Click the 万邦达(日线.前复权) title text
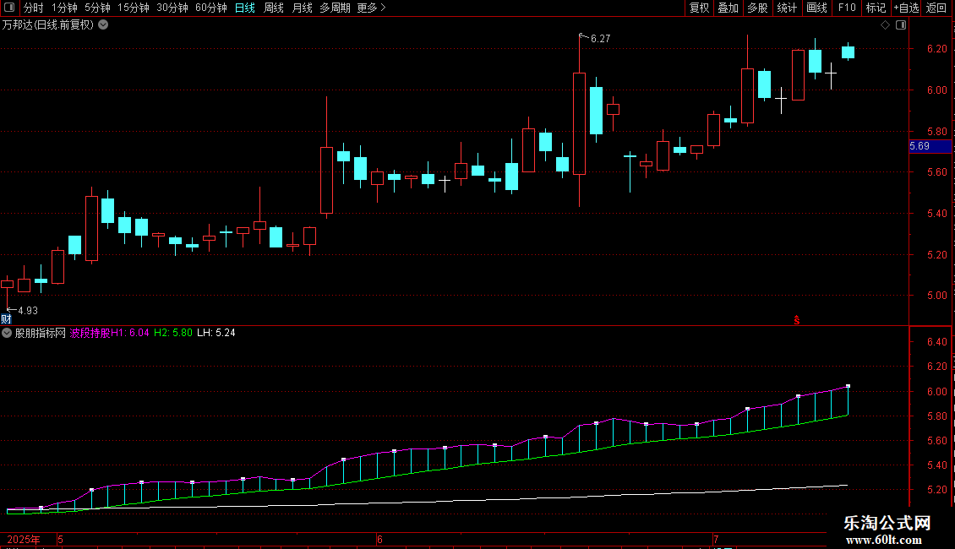 48,25
